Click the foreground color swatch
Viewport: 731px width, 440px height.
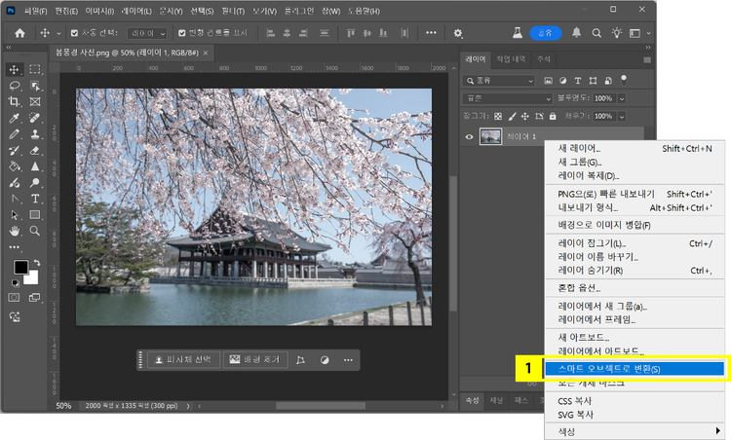[20, 268]
